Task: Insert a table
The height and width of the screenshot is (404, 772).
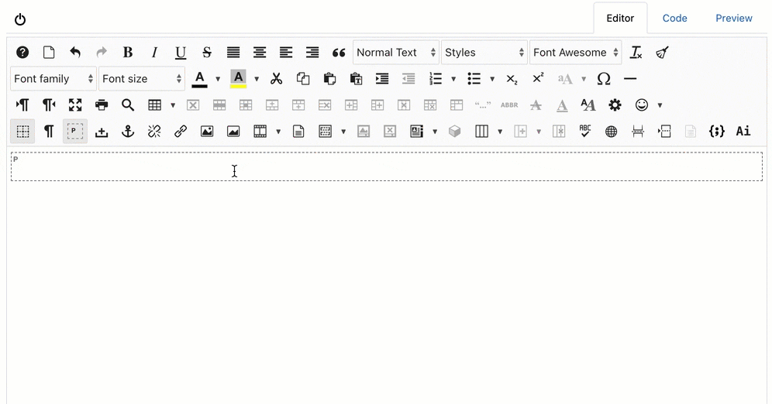Action: point(154,104)
